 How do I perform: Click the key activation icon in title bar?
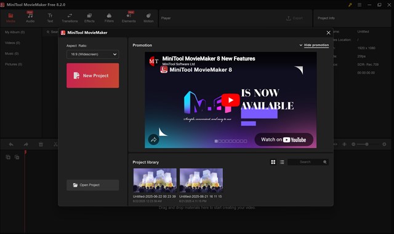click(x=350, y=5)
